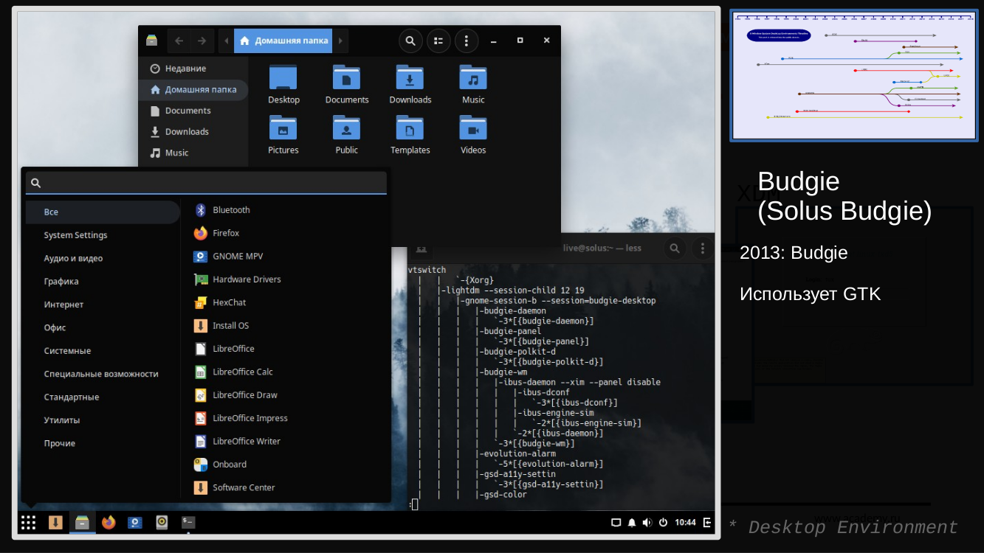Select the Прочие category
984x553 pixels.
(x=103, y=443)
